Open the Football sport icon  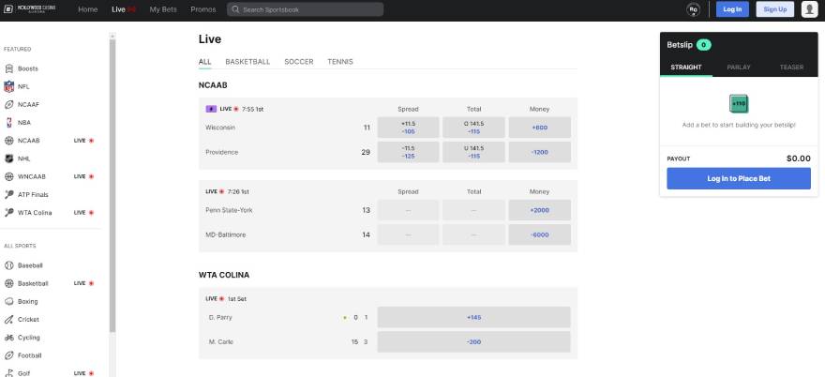coord(9,355)
